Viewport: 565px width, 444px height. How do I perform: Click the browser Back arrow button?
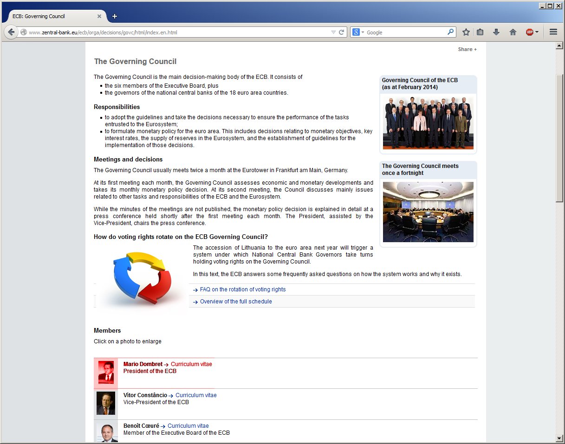pyautogui.click(x=11, y=32)
